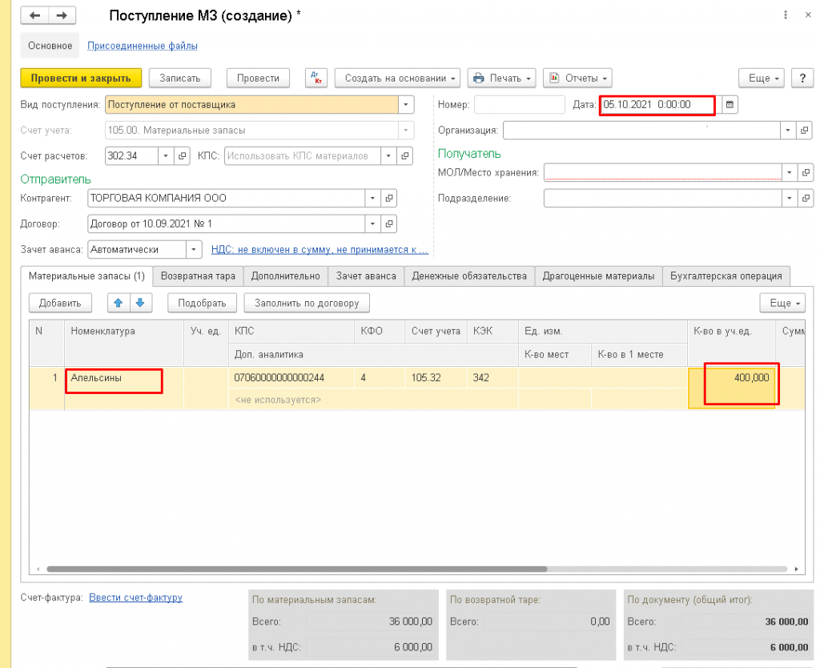Open the Бухгалтерская операция tab
This screenshot has width=820, height=668.
click(726, 276)
